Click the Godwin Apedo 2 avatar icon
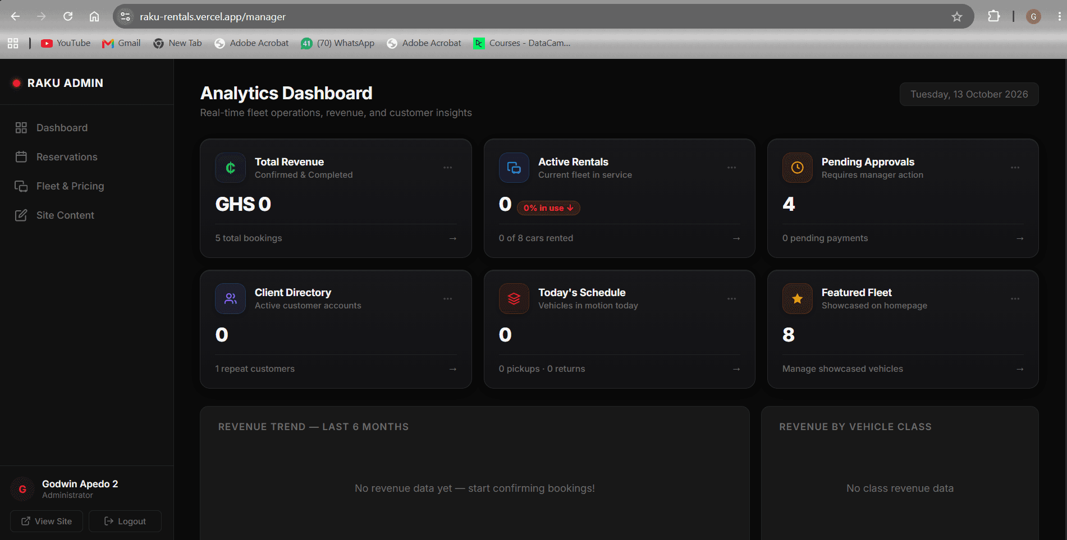The image size is (1067, 540). [x=22, y=489]
